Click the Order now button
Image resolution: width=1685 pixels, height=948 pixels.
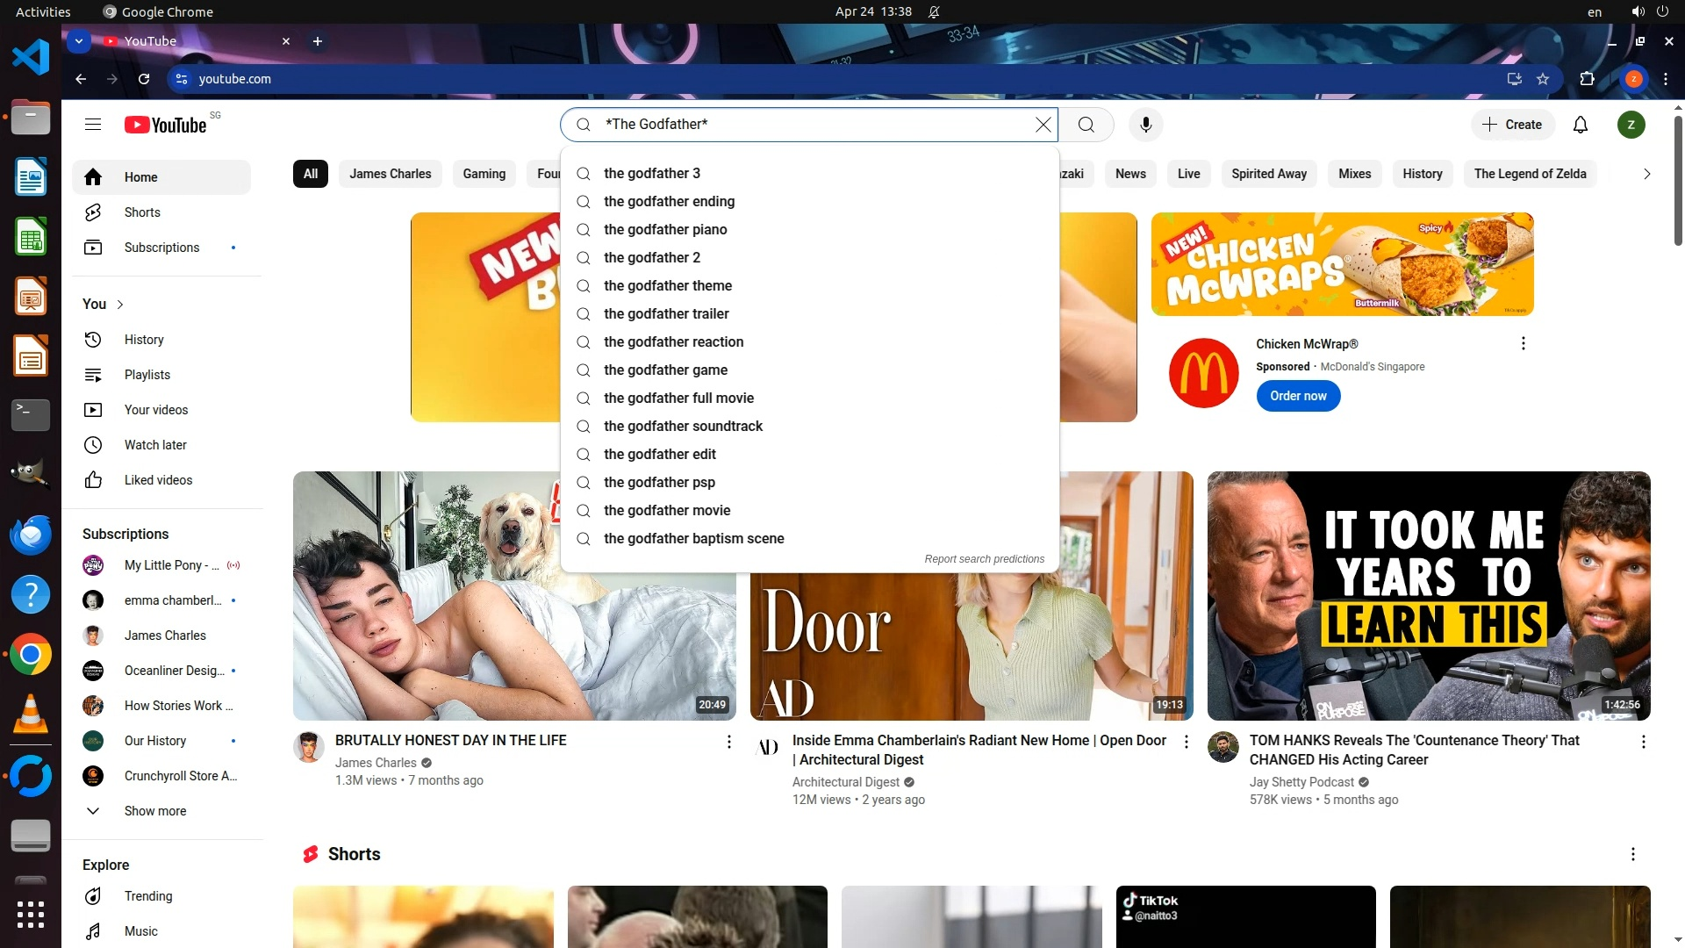pyautogui.click(x=1298, y=396)
